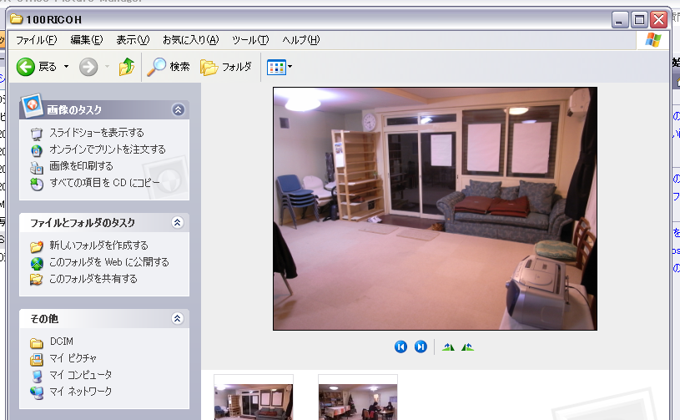Open the ツール(T) menu
Viewport: 680px width, 420px height.
(250, 40)
